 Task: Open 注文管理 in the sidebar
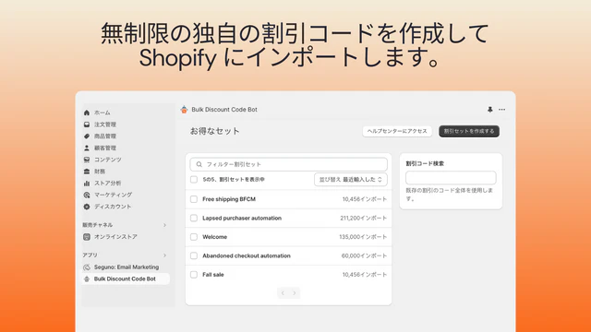tap(105, 125)
